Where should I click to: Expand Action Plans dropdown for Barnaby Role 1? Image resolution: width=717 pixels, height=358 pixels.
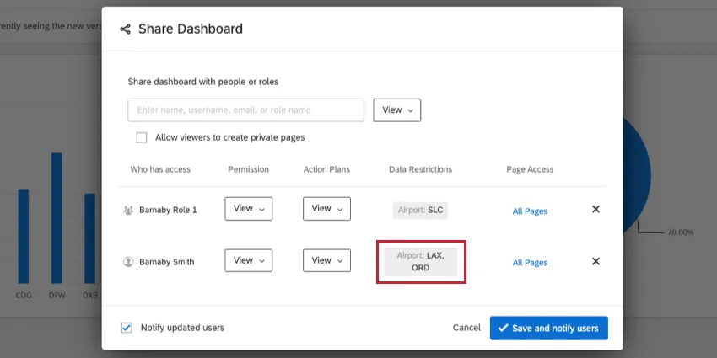[326, 209]
